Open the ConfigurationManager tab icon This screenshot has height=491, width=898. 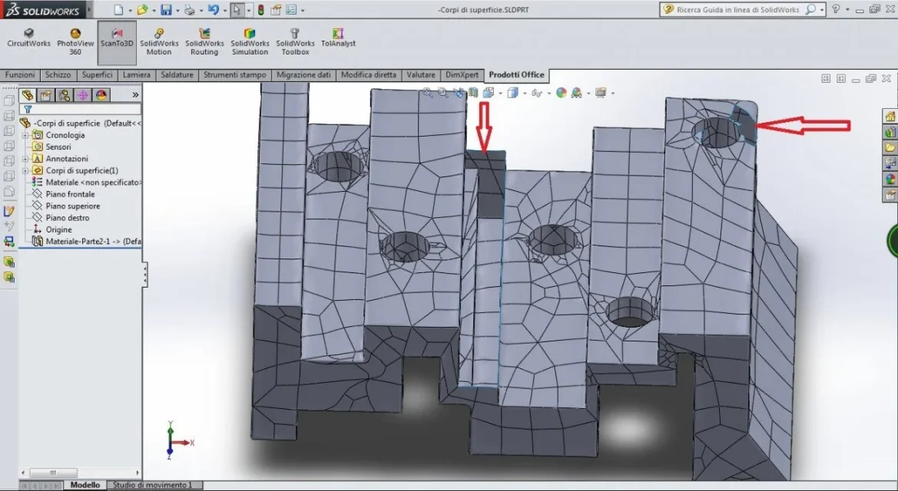point(65,95)
